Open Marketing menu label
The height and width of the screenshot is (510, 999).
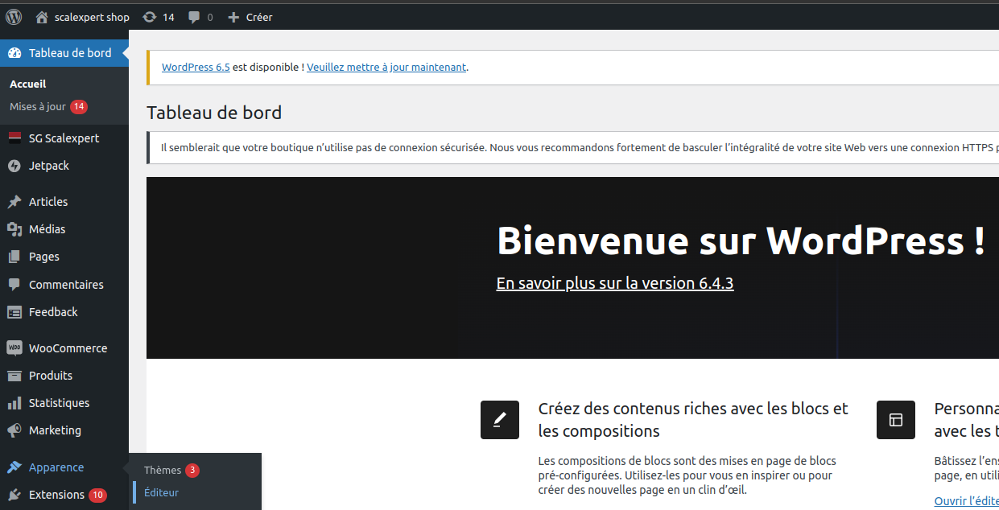coord(55,430)
